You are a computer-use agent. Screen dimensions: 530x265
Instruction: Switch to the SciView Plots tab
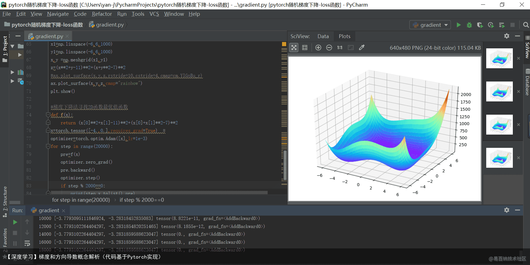344,36
